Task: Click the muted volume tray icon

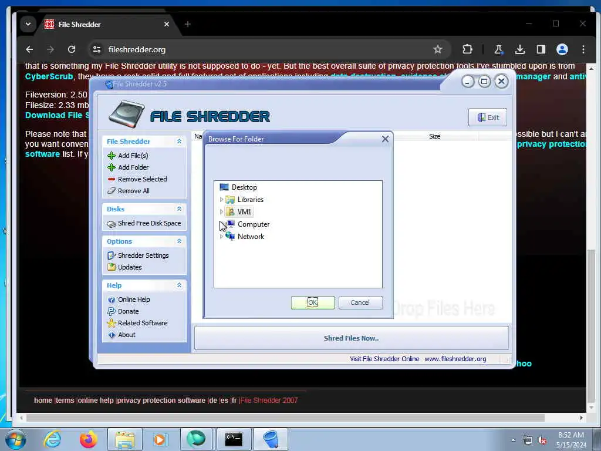Action: 542,440
